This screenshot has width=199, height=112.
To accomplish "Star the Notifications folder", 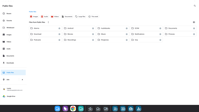I will click(x=160, y=34).
